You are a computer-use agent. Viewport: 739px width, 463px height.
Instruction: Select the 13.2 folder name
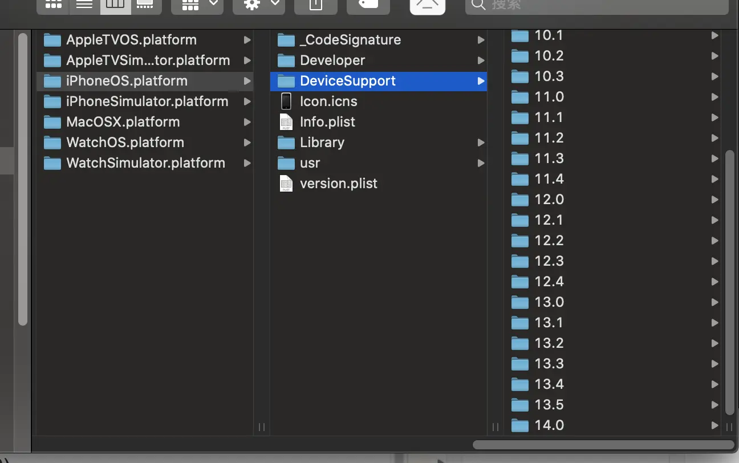point(549,343)
